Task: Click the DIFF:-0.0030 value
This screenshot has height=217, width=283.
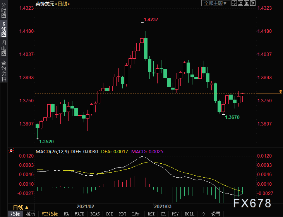Action: (84, 152)
